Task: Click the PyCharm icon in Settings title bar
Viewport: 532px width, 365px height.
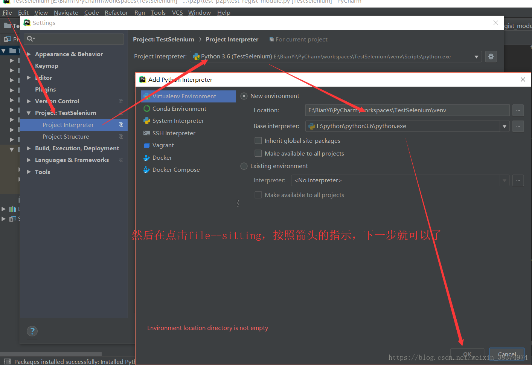Action: click(27, 23)
